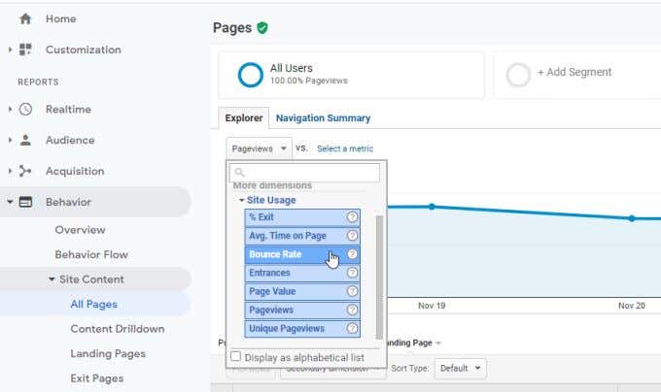Viewport: 661px width, 392px height.
Task: Open the Pageviews metric dropdown
Action: (x=259, y=148)
